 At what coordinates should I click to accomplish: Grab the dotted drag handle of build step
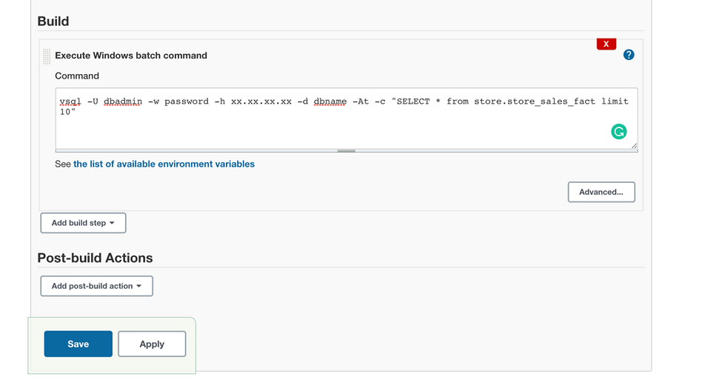coord(47,56)
